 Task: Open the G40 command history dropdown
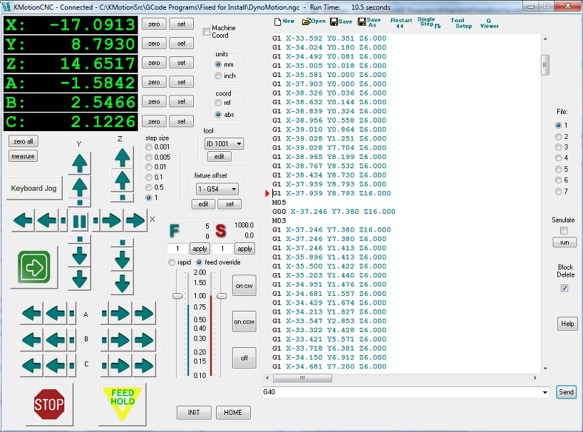545,392
